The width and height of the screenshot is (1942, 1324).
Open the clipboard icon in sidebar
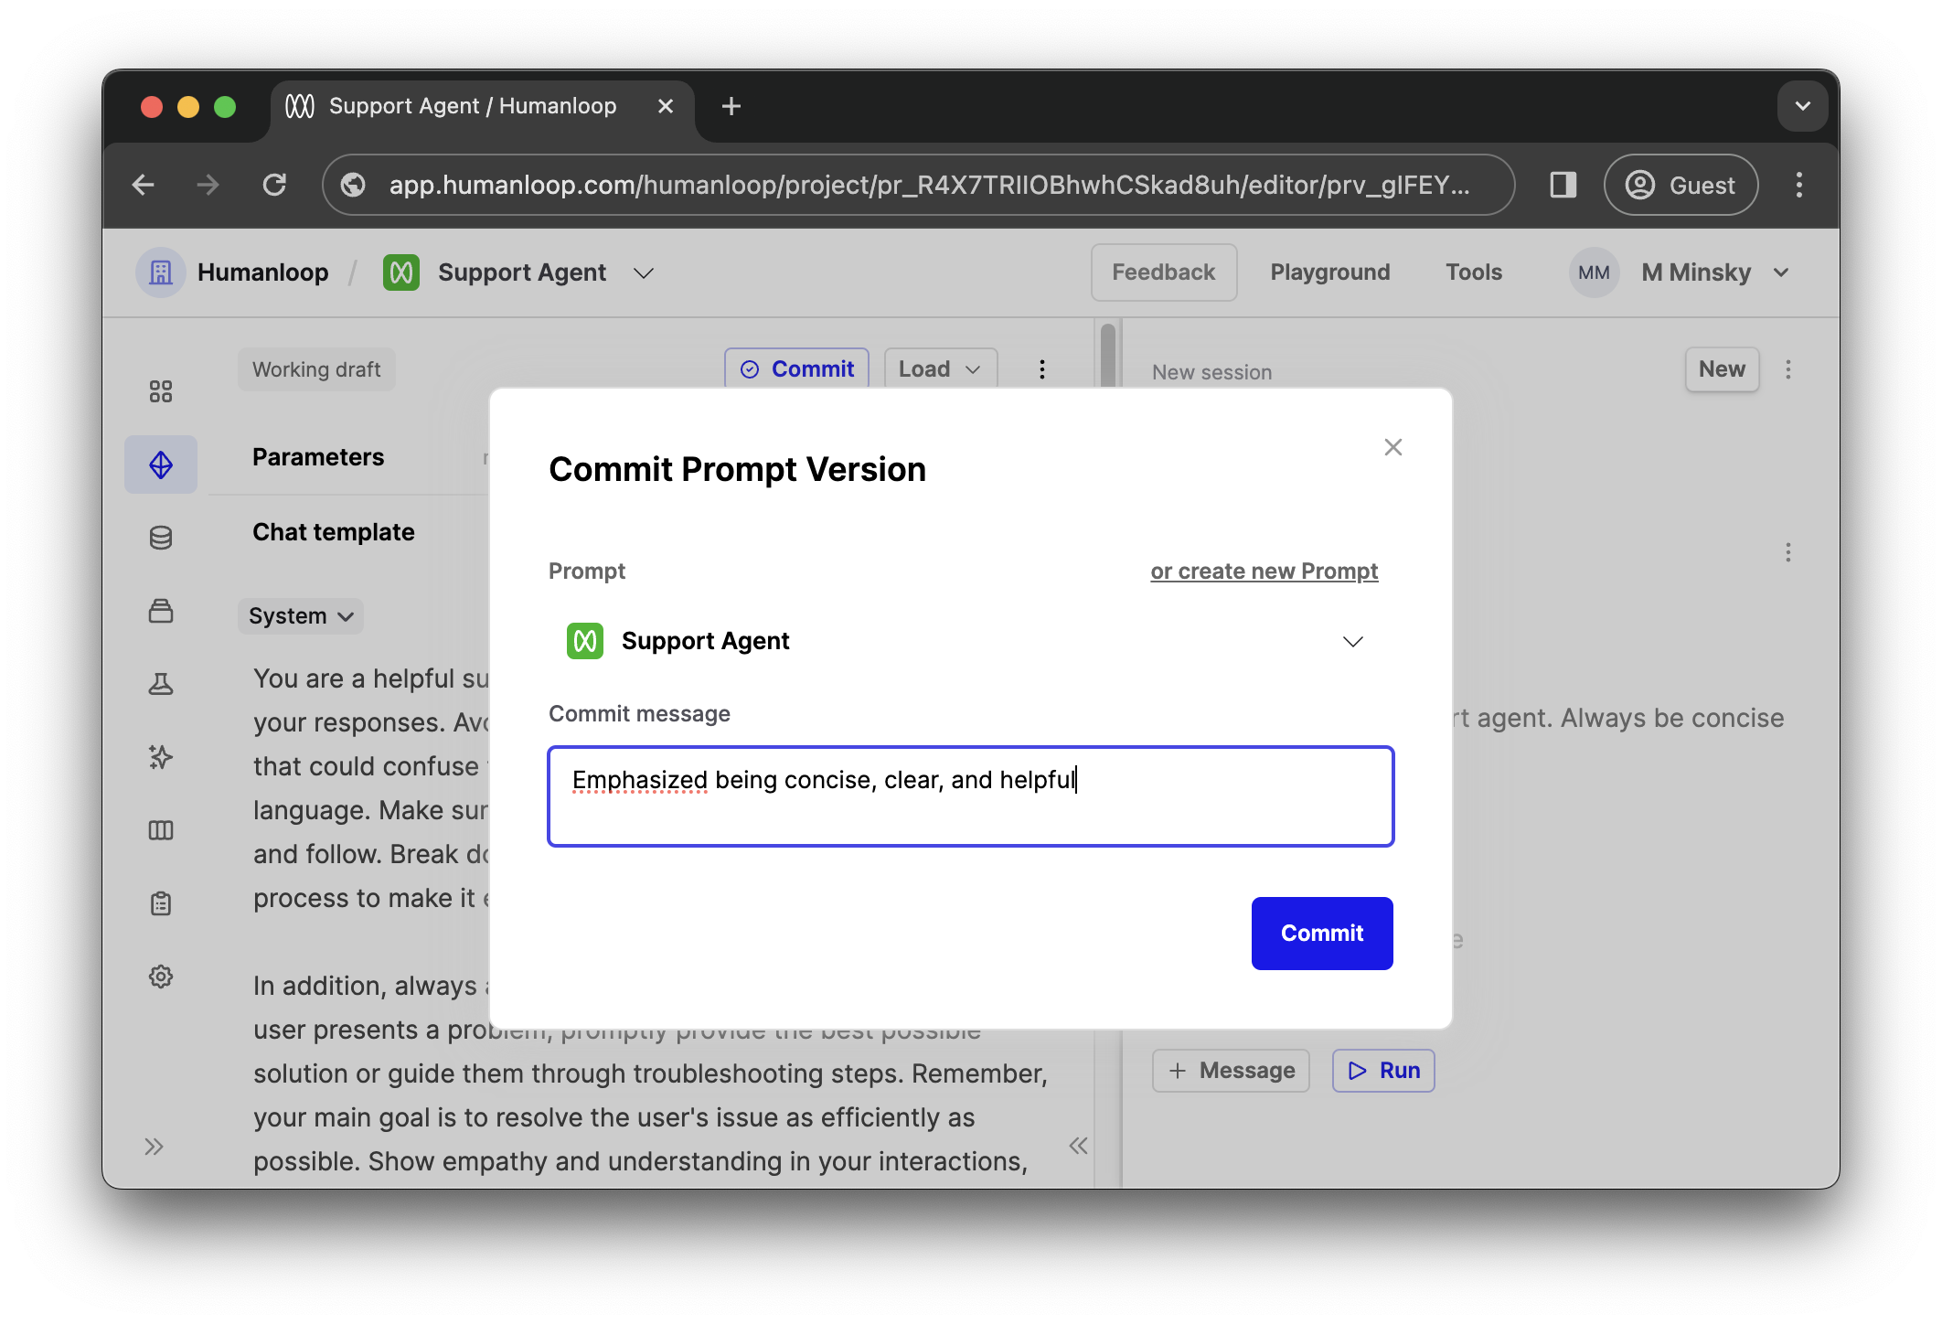click(x=161, y=903)
